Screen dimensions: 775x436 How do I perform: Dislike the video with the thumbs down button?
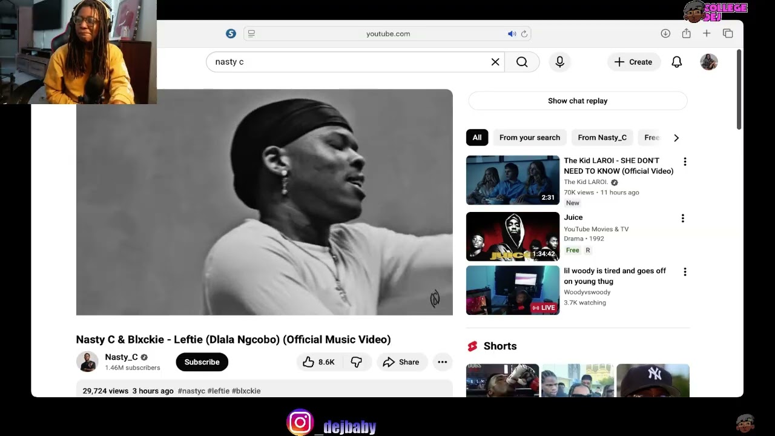(x=357, y=362)
